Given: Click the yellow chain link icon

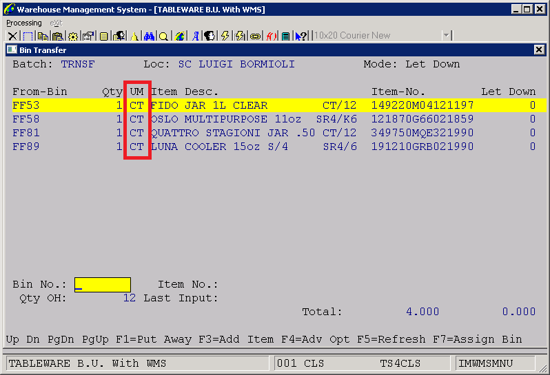Looking at the screenshot, I should click(255, 36).
